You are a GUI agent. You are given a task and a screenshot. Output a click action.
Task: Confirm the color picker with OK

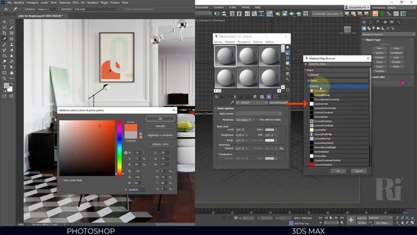coord(160,119)
